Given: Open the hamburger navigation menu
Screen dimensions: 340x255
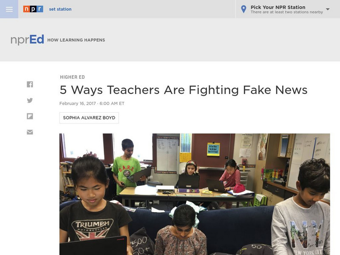Looking at the screenshot, I should [x=9, y=9].
